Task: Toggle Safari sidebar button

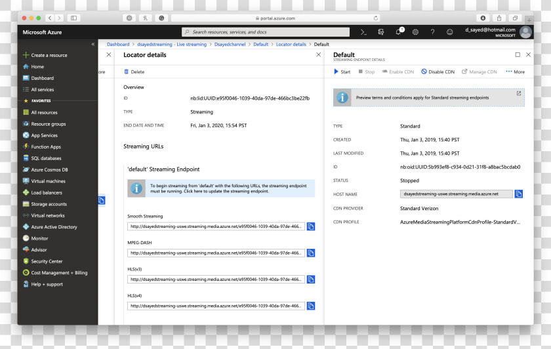Action: 73,18
